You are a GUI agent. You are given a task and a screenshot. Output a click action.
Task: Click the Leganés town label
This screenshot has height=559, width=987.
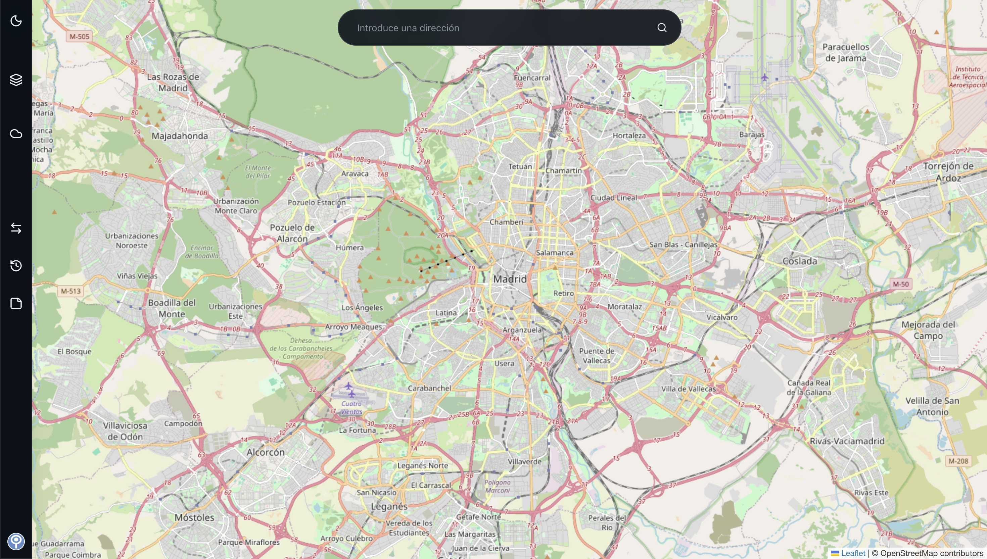click(389, 506)
